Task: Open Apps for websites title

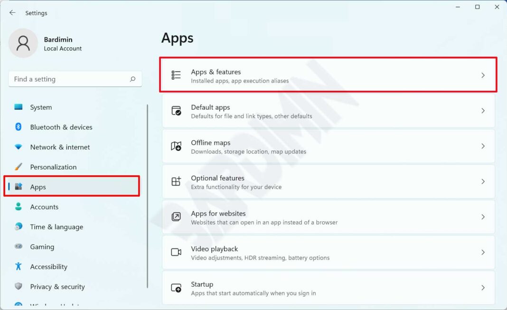Action: click(x=218, y=213)
